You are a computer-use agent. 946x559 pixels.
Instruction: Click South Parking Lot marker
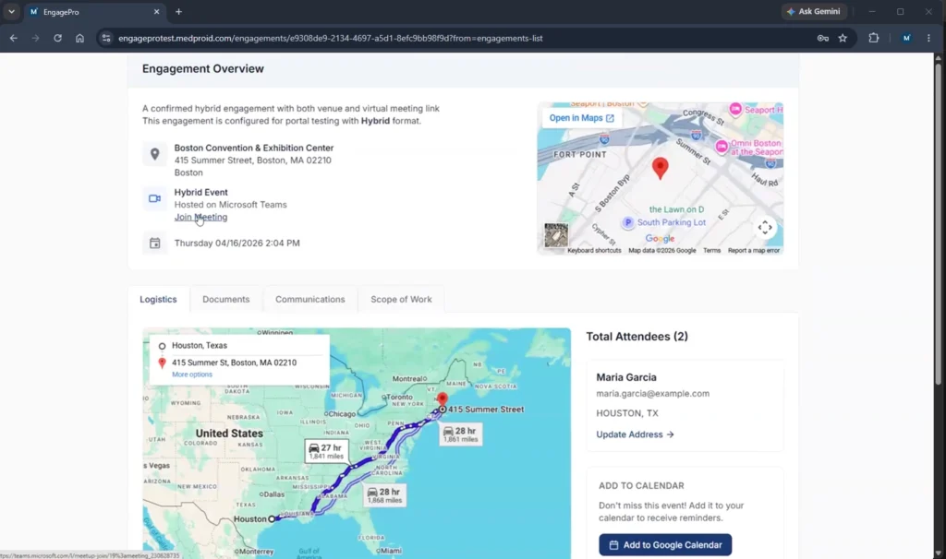[628, 222]
